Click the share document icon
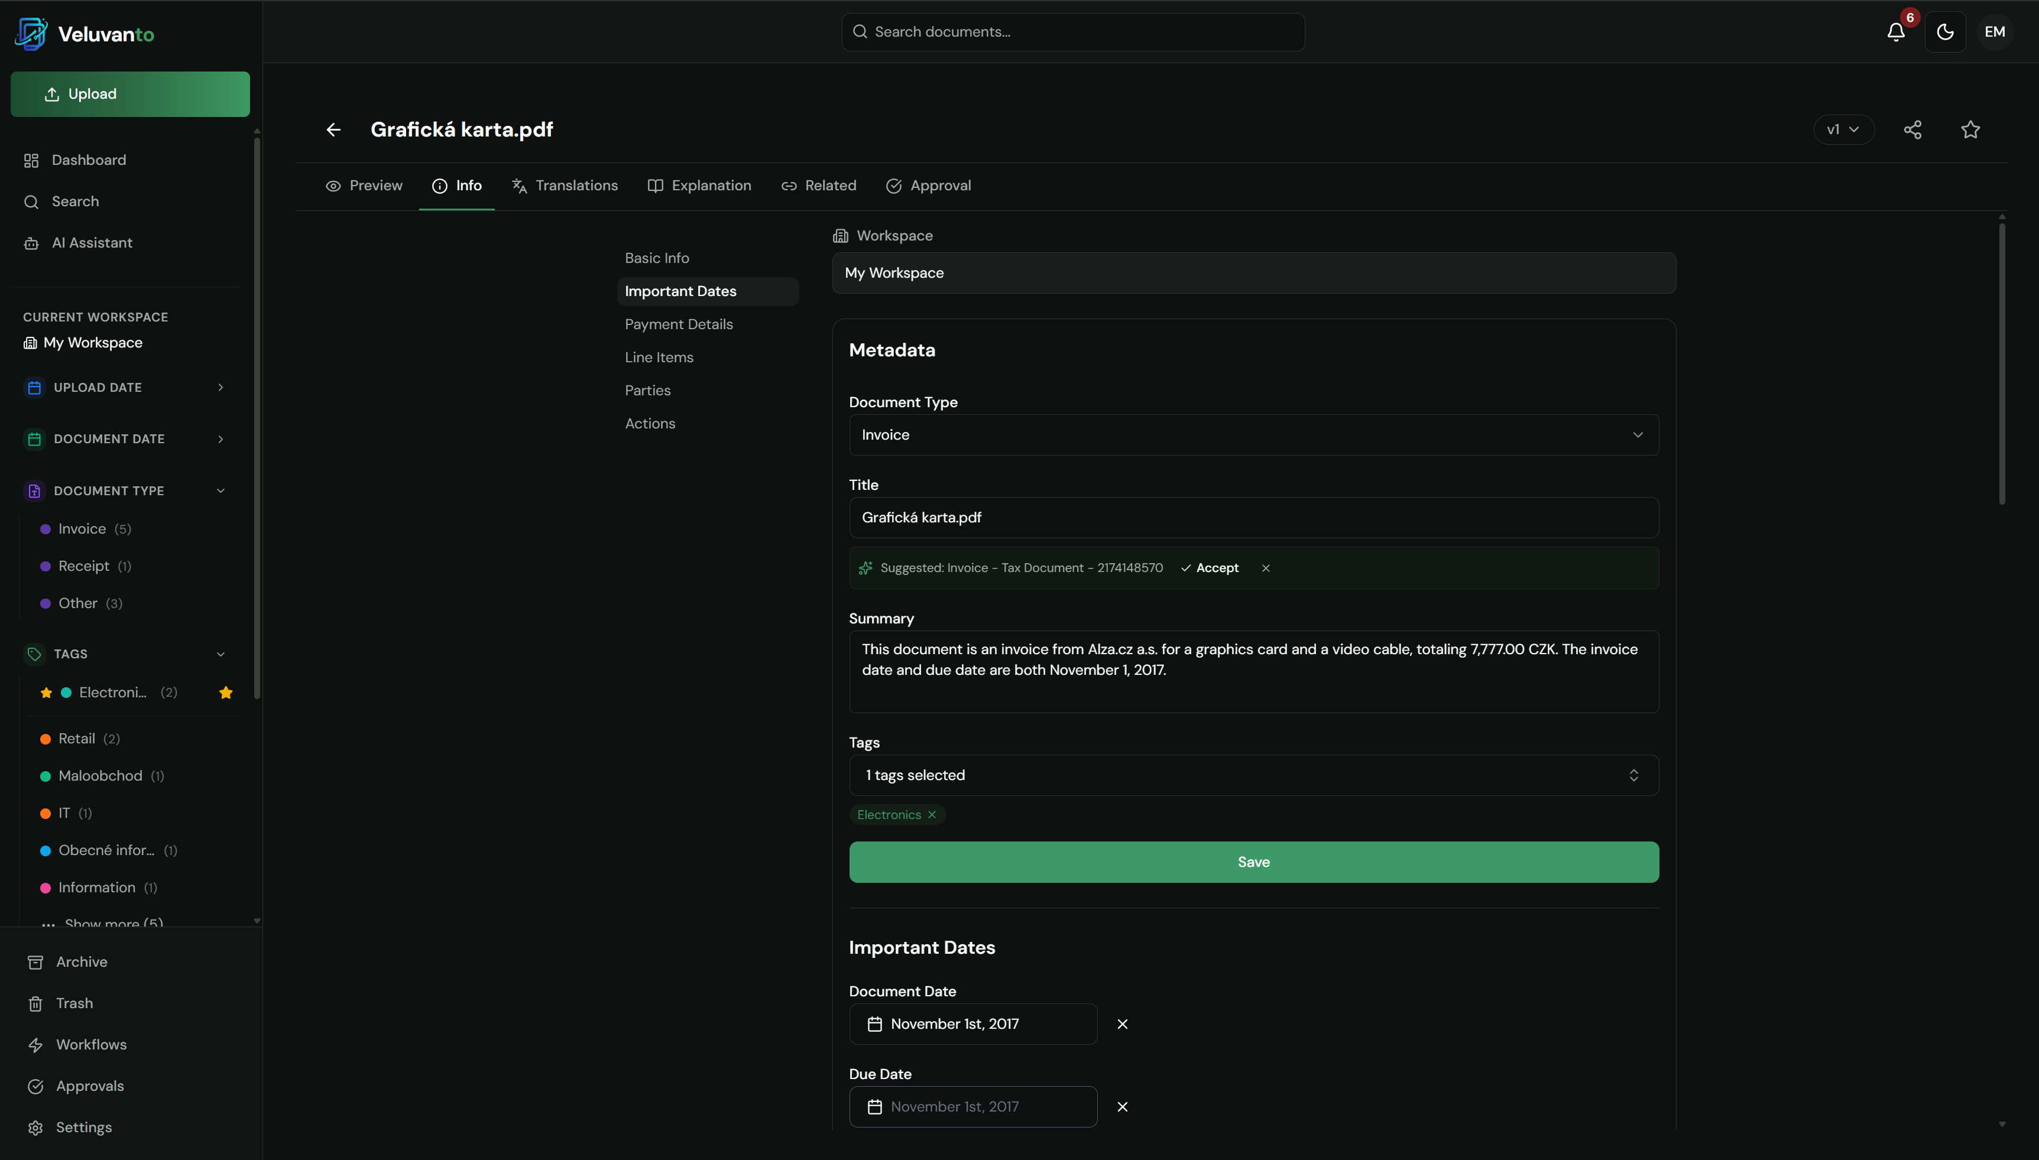This screenshot has height=1160, width=2039. coord(1912,130)
